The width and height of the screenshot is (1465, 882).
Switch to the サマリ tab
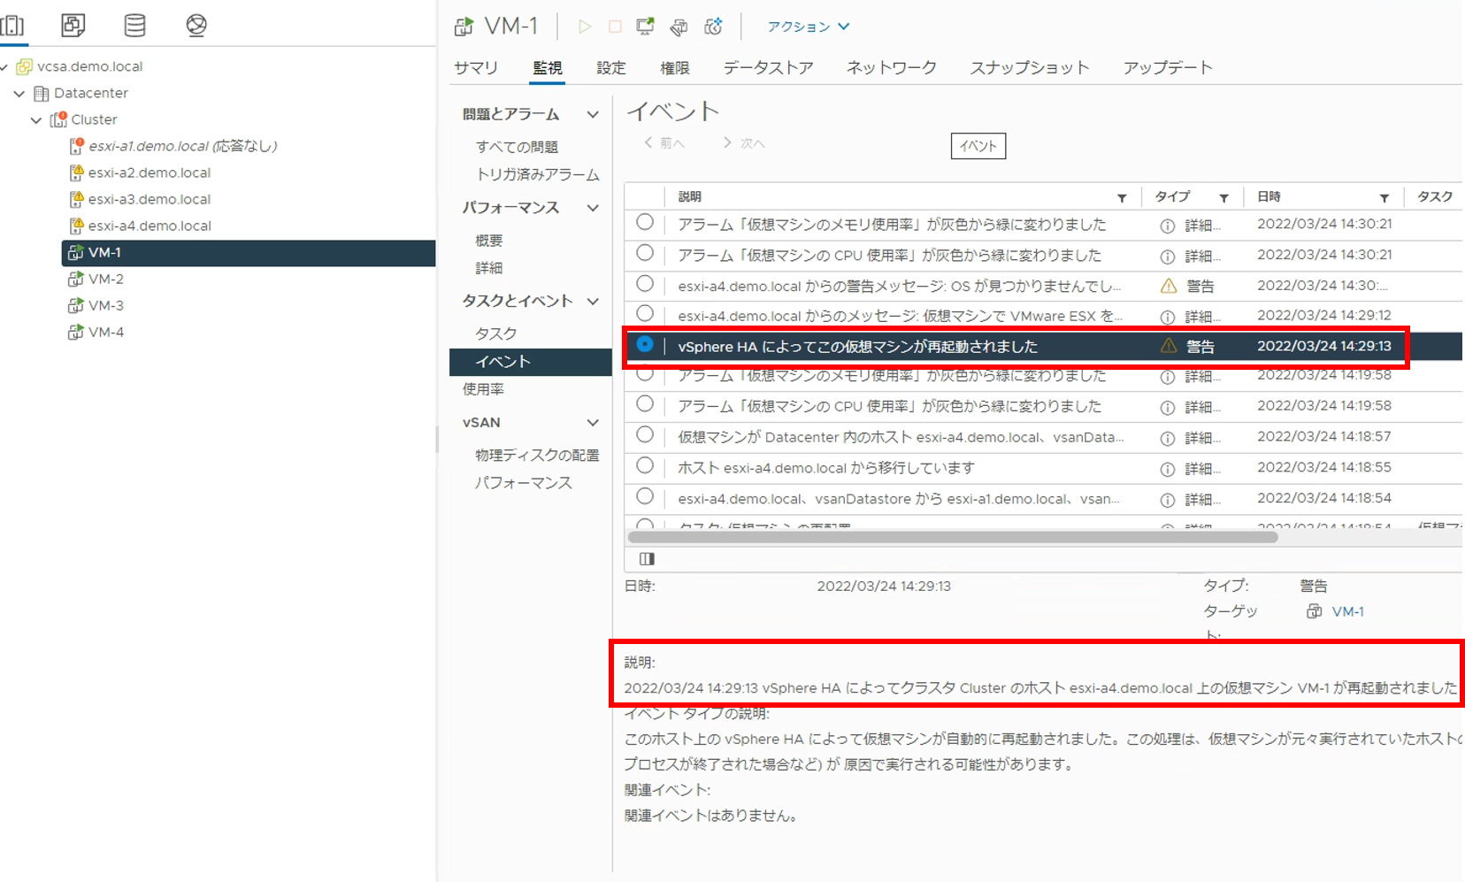click(x=476, y=68)
